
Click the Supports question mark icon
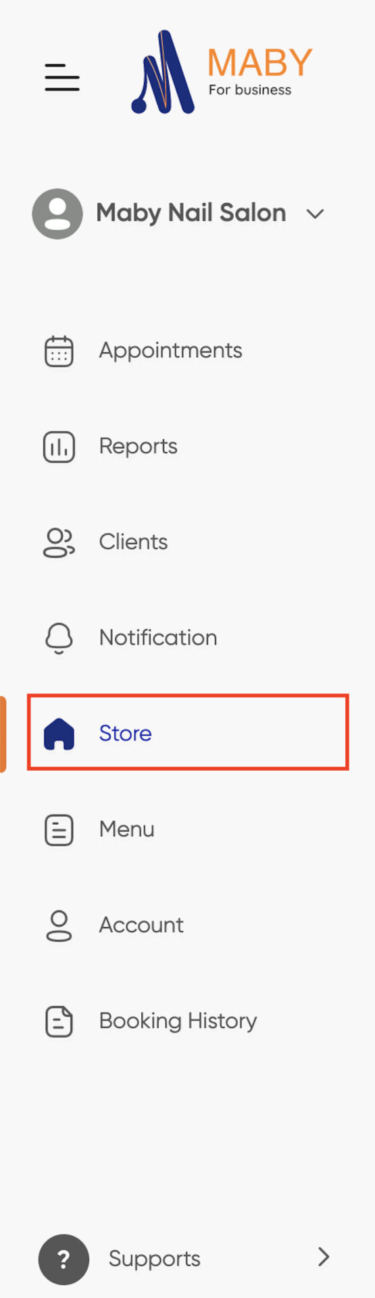point(64,1259)
